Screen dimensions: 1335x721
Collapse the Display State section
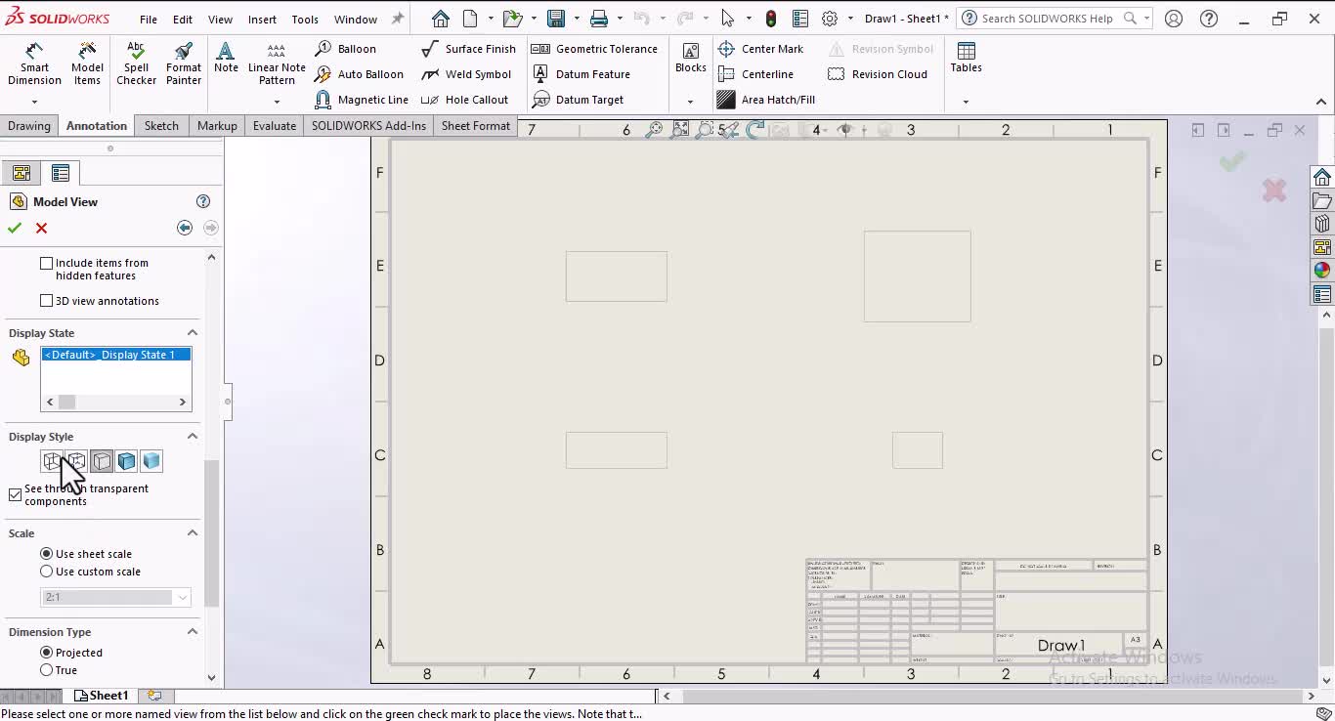coord(193,332)
